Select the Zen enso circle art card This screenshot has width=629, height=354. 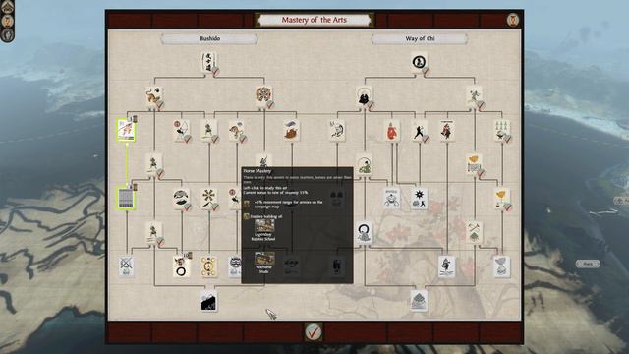[x=365, y=233]
